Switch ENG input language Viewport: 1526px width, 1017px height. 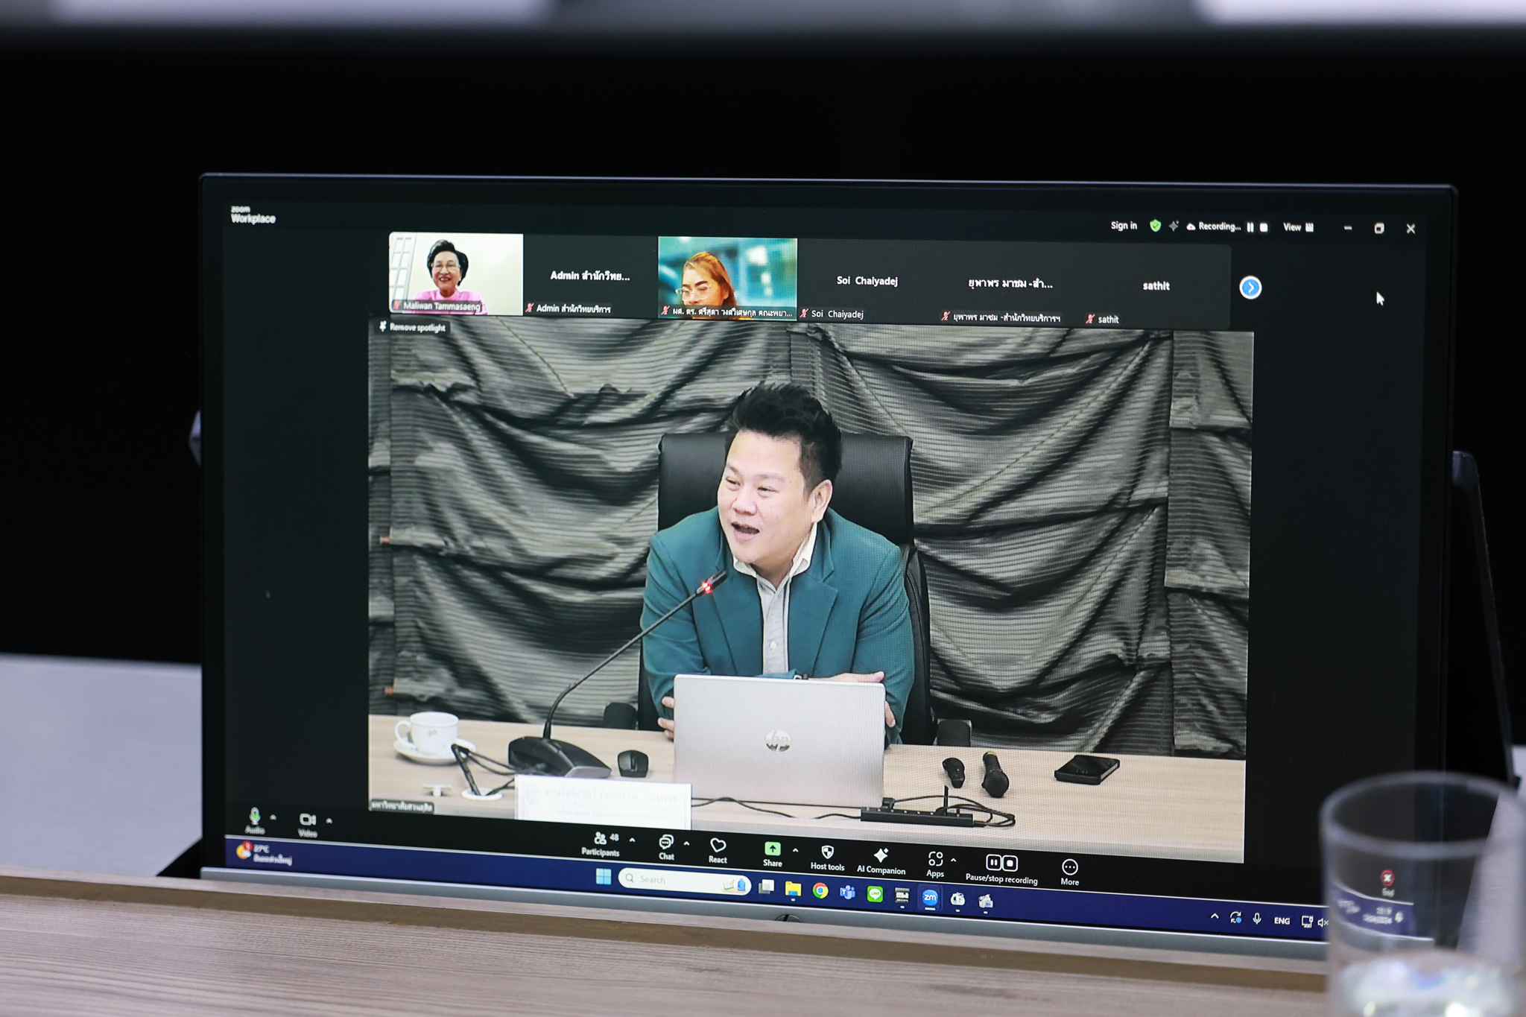click(1282, 921)
